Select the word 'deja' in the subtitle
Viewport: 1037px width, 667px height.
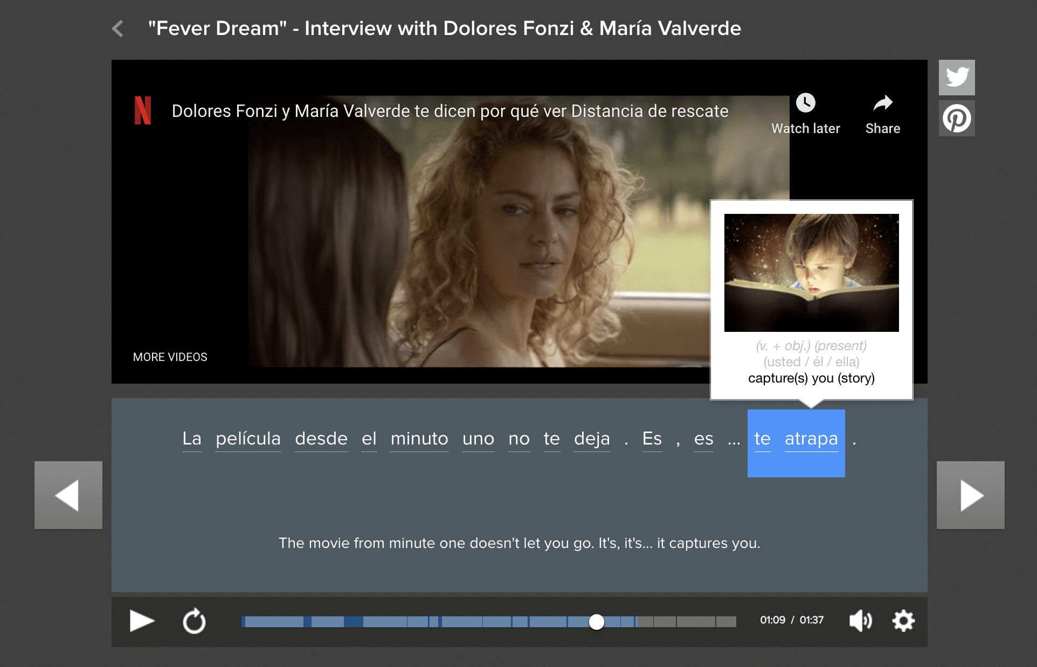[592, 439]
